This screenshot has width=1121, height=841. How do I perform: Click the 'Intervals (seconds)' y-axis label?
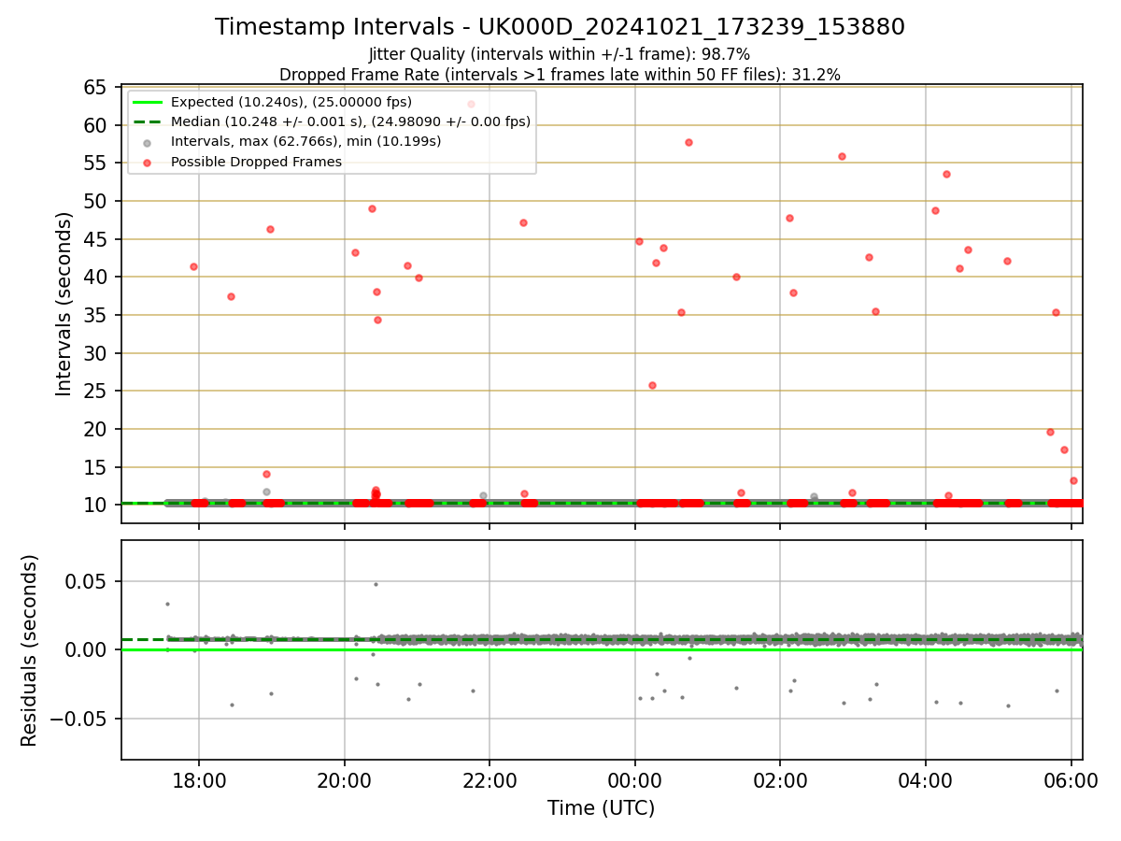64,304
